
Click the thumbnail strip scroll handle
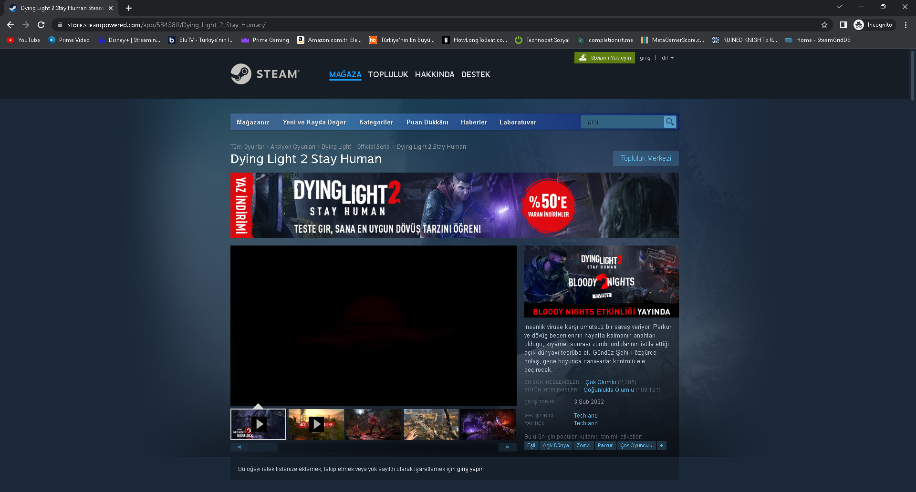pos(263,447)
